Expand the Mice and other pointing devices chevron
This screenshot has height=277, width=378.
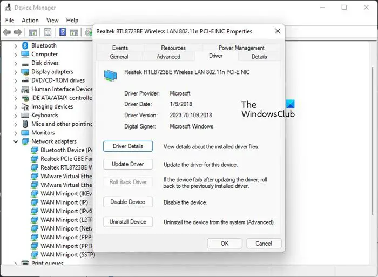pyautogui.click(x=16, y=124)
